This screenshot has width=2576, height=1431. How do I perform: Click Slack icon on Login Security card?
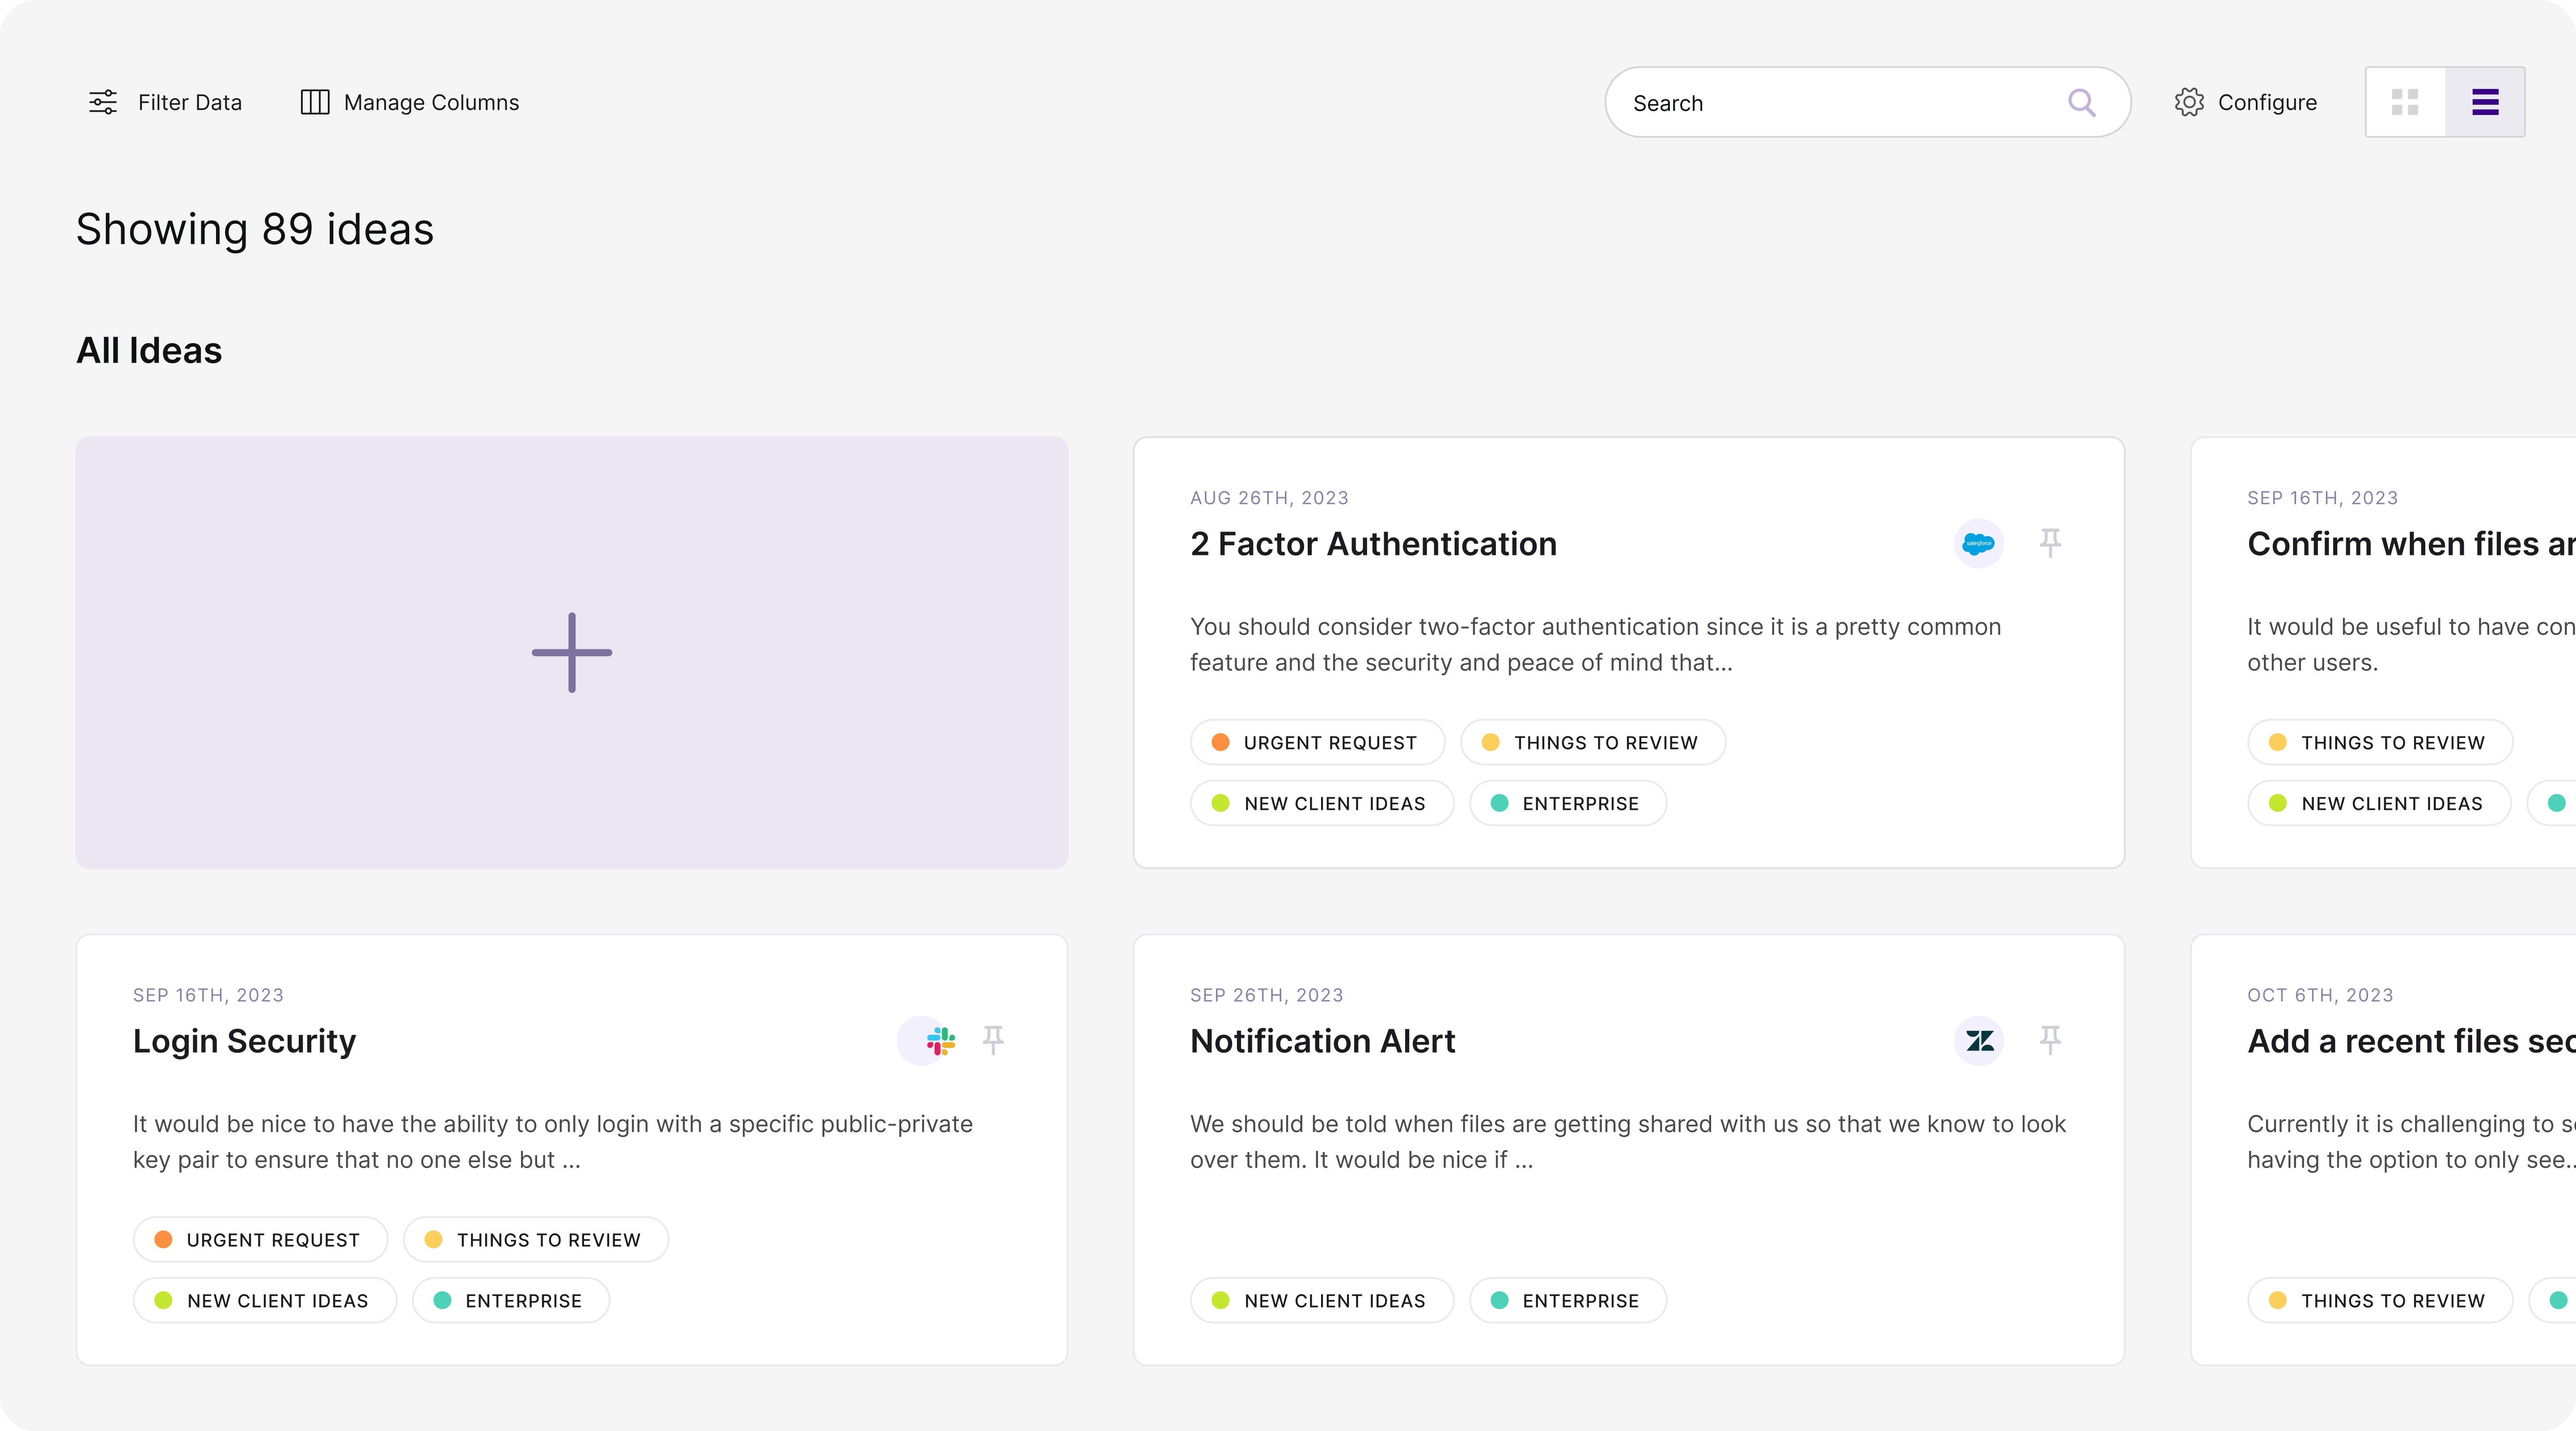(940, 1040)
